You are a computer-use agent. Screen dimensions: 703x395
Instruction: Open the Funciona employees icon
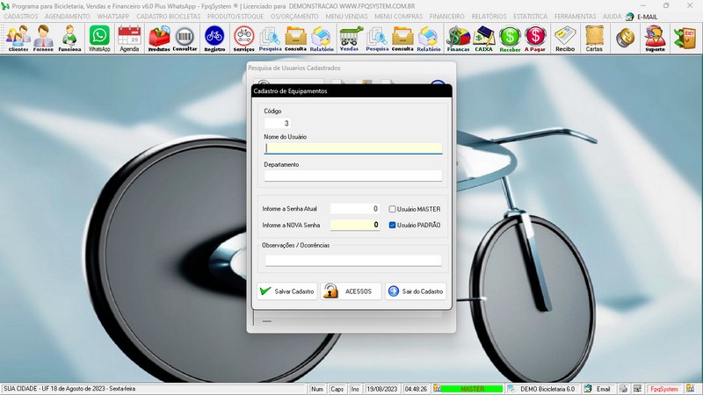click(69, 39)
